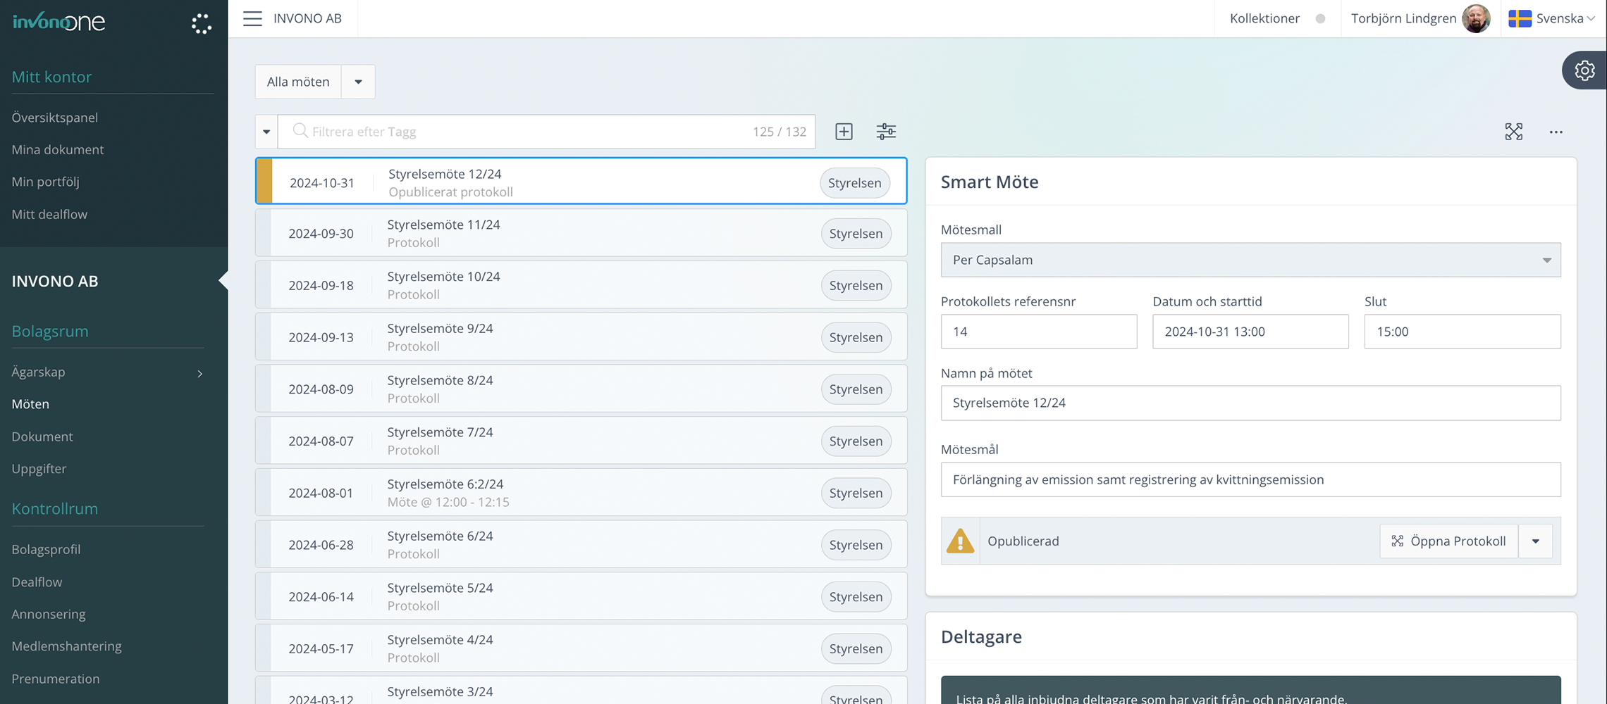This screenshot has width=1607, height=704.
Task: Open the three-dot more options menu
Action: point(1556,132)
